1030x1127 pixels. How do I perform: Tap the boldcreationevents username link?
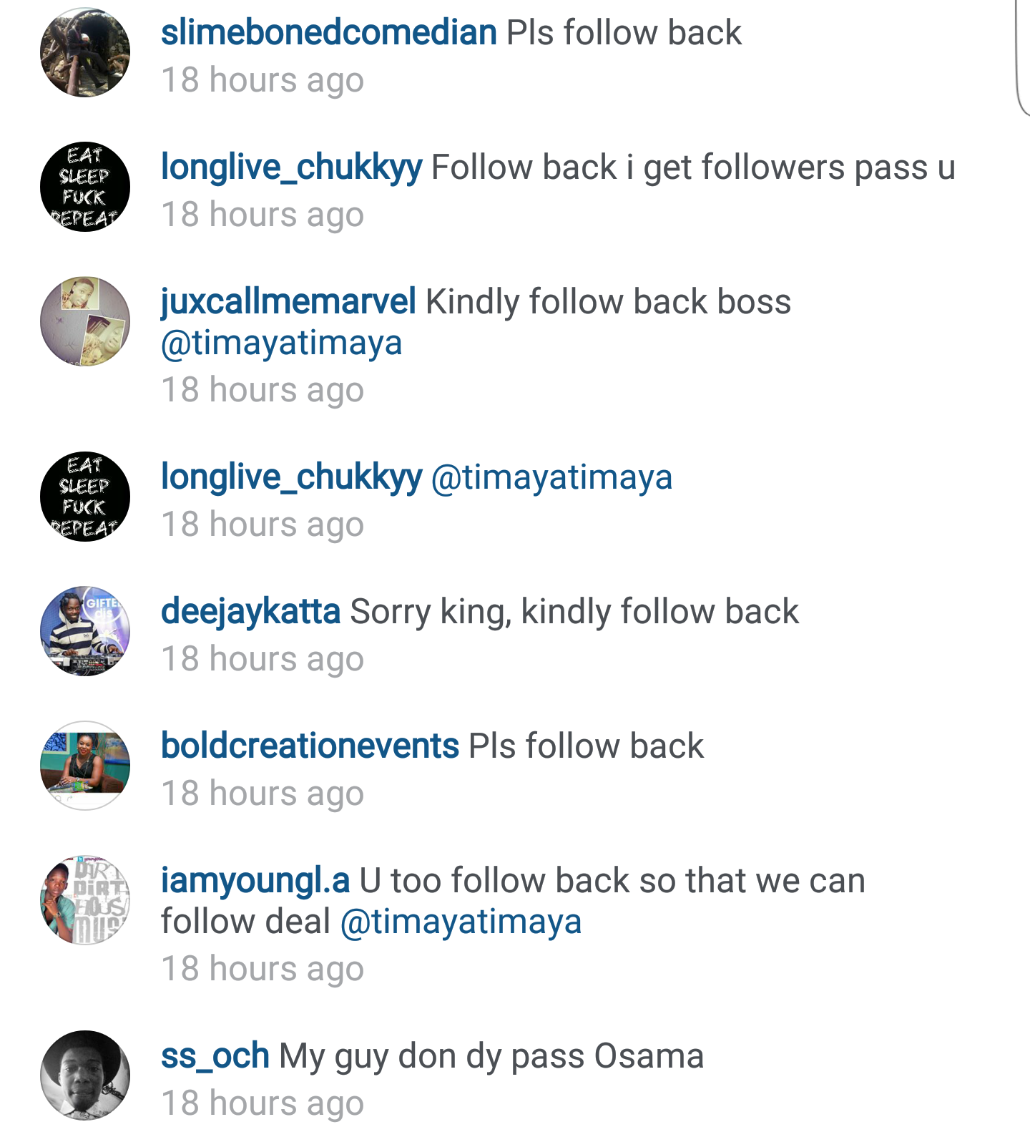point(310,746)
